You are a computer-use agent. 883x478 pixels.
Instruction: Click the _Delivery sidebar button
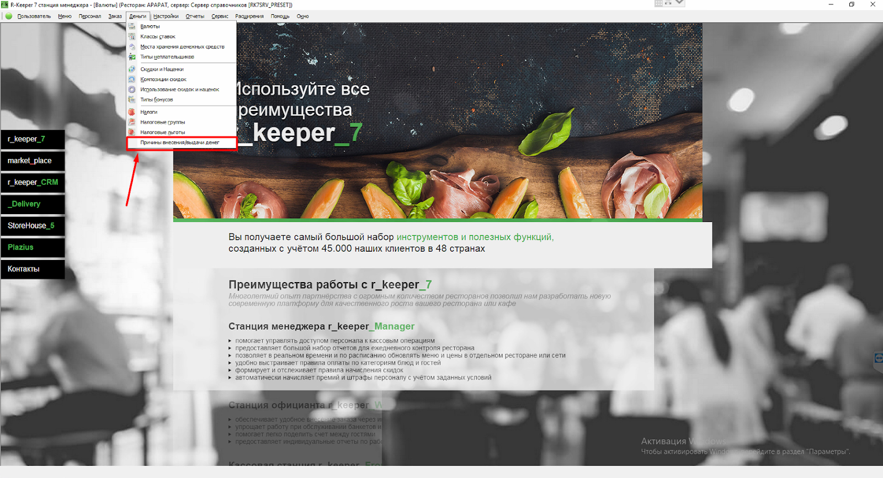click(x=33, y=204)
